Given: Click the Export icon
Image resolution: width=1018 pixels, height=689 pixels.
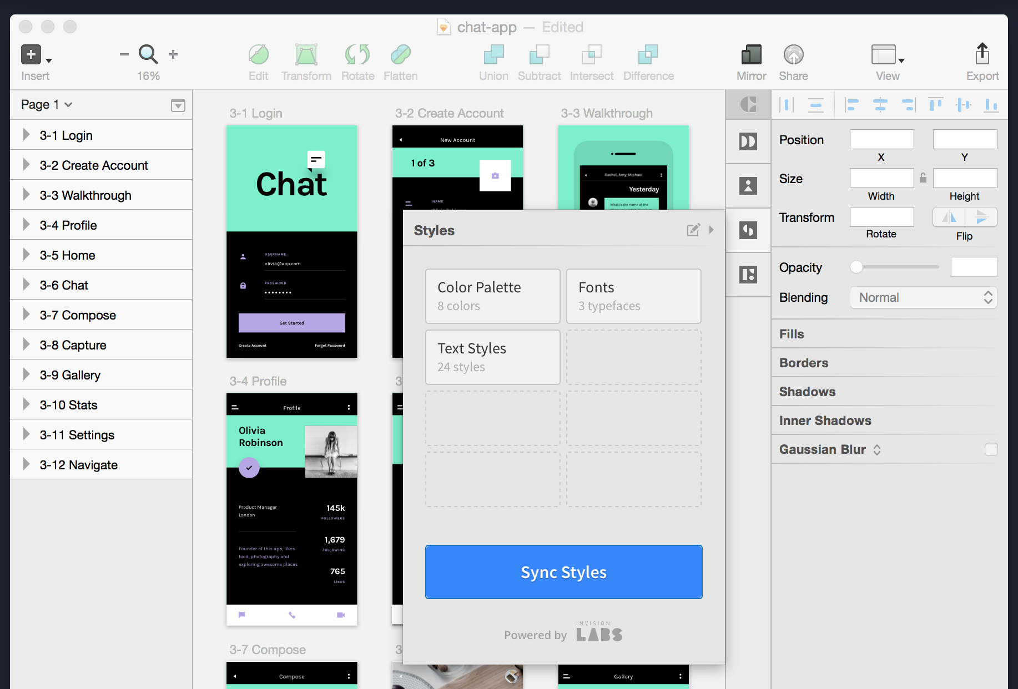Looking at the screenshot, I should (982, 55).
